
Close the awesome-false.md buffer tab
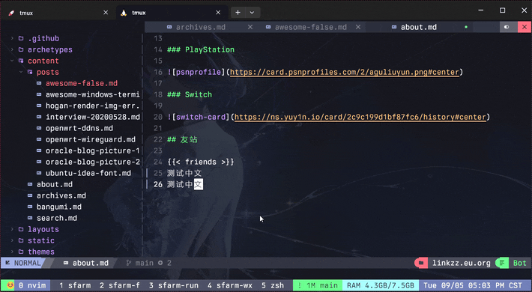coord(358,27)
